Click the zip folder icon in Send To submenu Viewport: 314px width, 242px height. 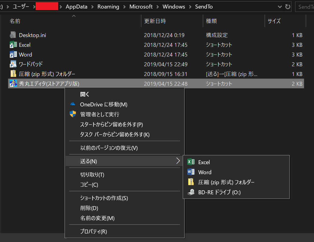click(x=191, y=182)
